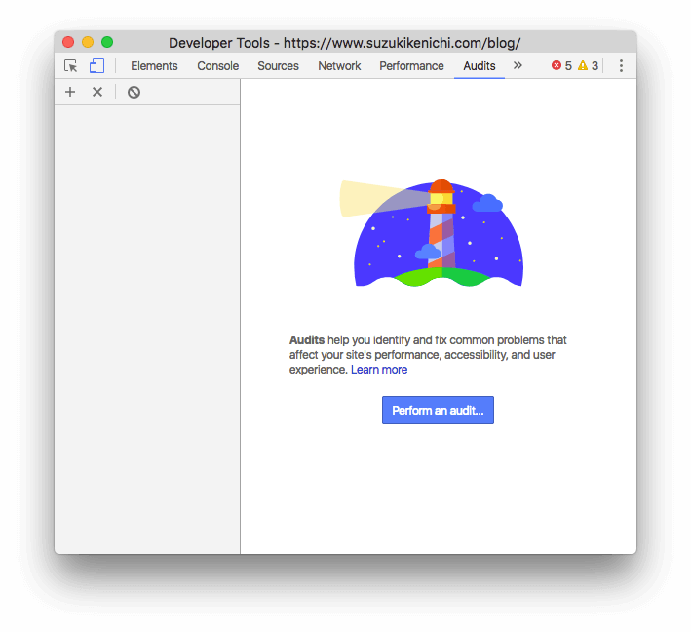The width and height of the screenshot is (691, 632).
Task: Click the red error count icon
Action: click(557, 65)
